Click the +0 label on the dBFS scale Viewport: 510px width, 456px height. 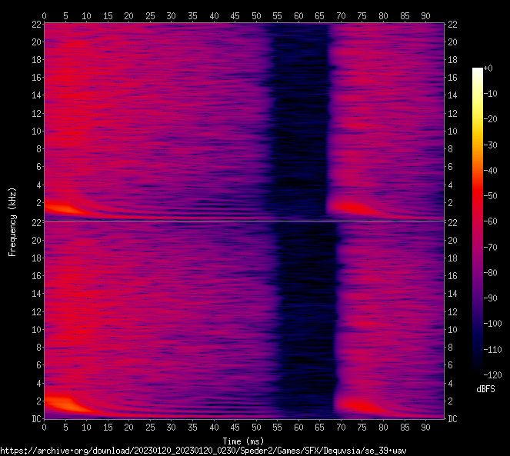click(x=488, y=68)
